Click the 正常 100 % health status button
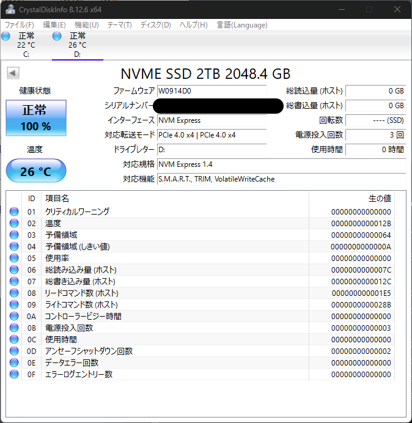Viewport: 412px width, 423px height. click(36, 118)
